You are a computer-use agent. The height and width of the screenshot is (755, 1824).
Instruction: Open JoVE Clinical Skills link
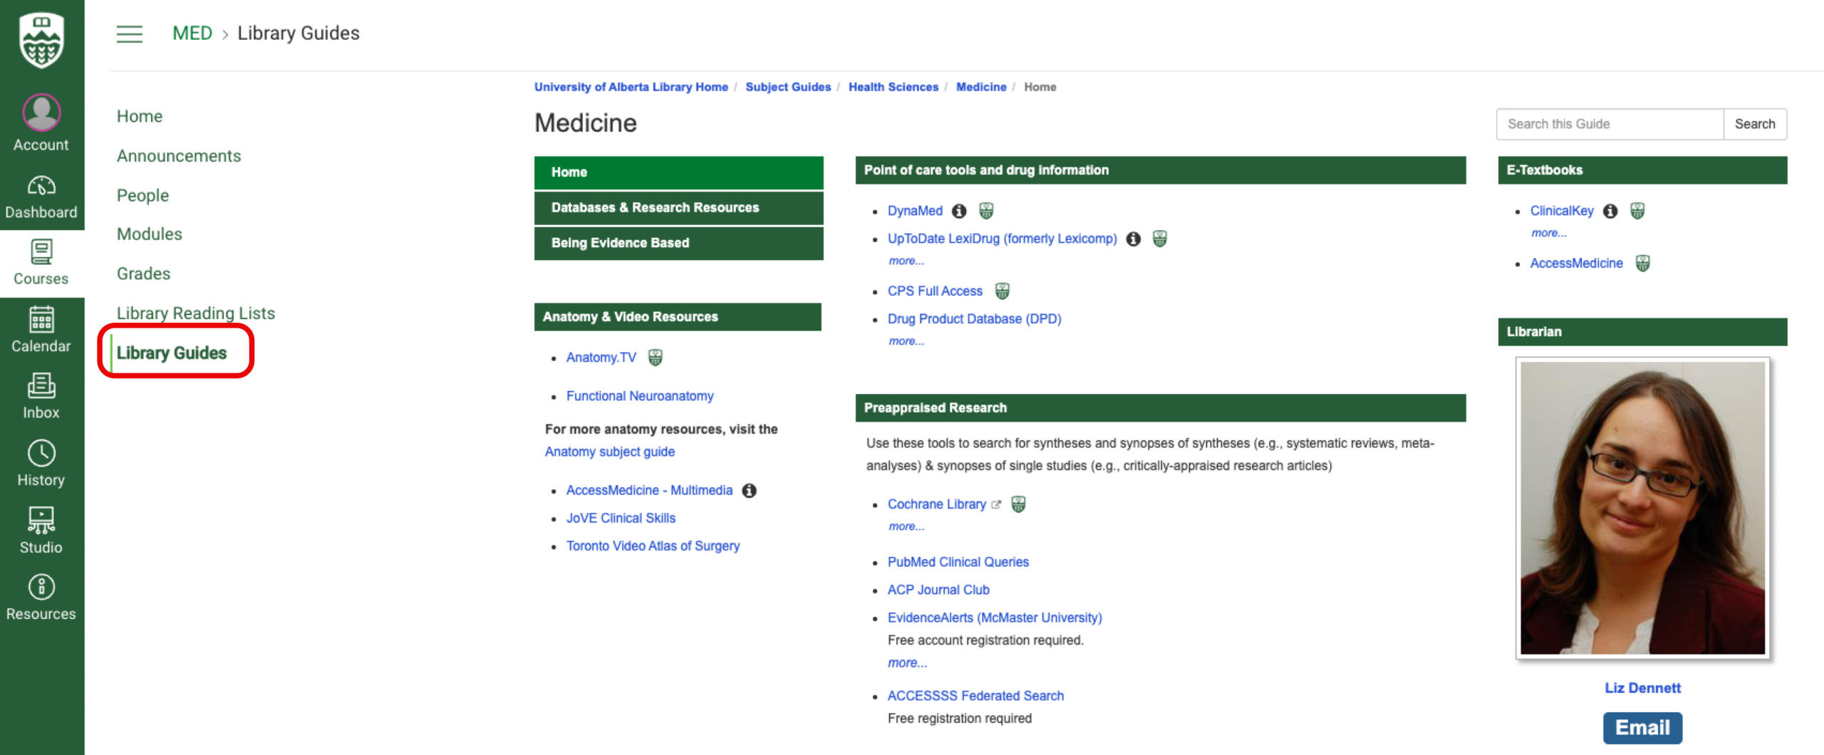[621, 519]
